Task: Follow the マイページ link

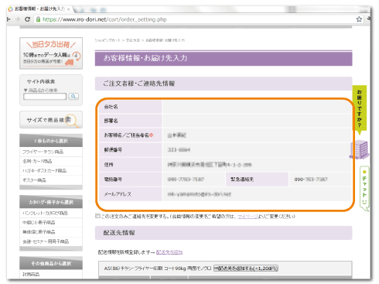Action: [248, 217]
